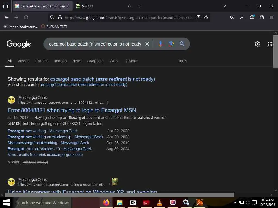Open options for the first MessengerGeek result
This screenshot has width=278, height=208.
click(x=108, y=103)
